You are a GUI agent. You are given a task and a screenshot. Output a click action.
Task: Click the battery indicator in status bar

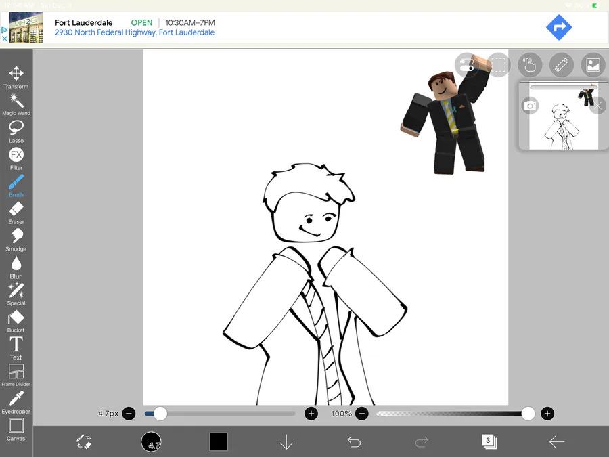595,5
